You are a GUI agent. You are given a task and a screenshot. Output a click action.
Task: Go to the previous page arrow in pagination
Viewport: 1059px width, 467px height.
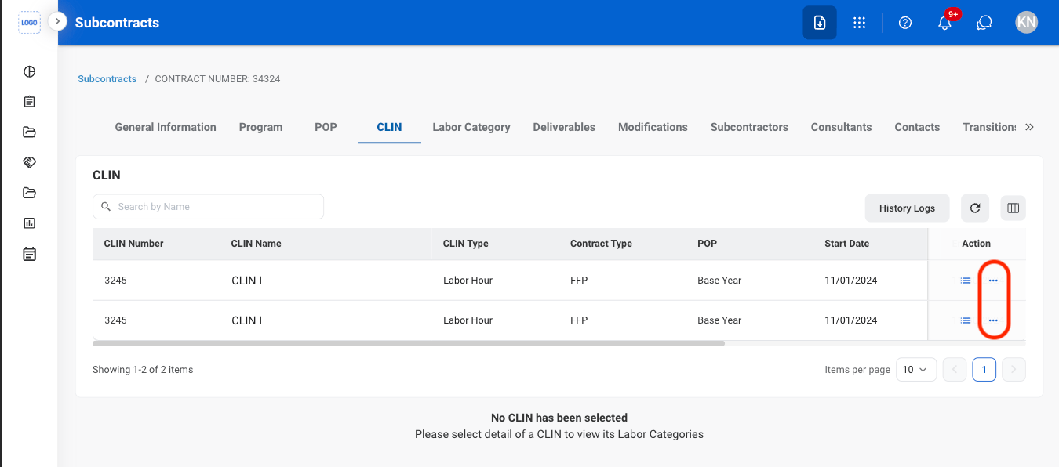point(955,370)
